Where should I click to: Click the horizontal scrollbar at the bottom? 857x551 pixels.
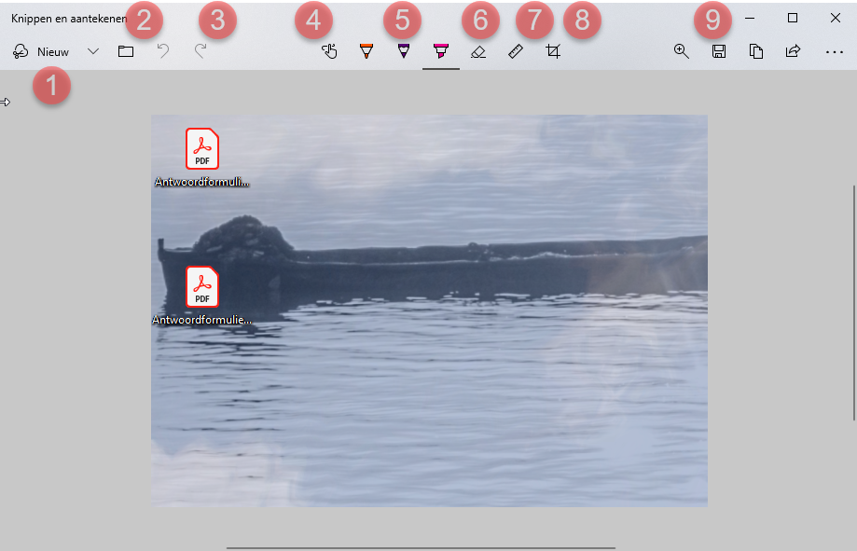[x=421, y=547]
